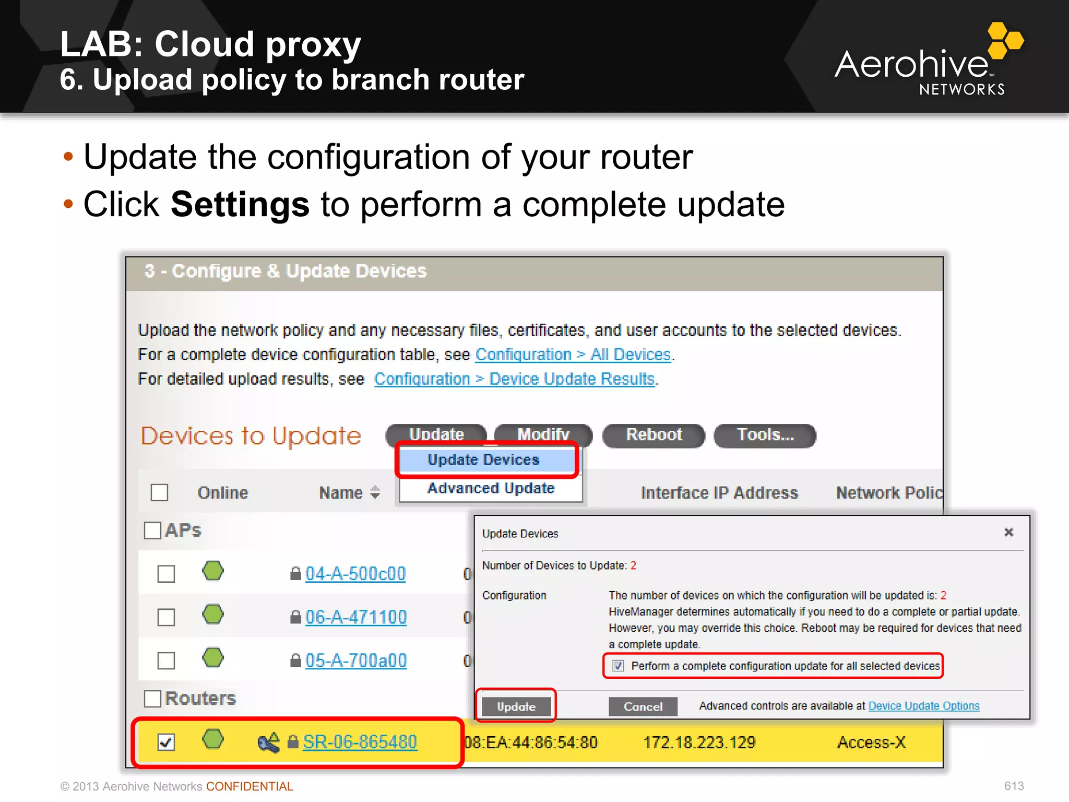
Task: Uncheck the SR-06-865480 router checkbox
Action: [x=166, y=742]
